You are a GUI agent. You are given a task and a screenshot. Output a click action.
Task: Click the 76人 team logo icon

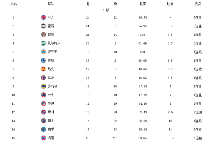[x=43, y=18]
